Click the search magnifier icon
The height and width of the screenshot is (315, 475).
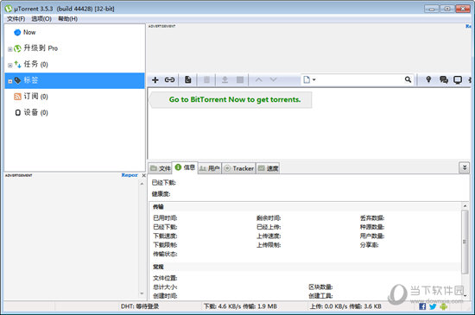click(x=408, y=79)
